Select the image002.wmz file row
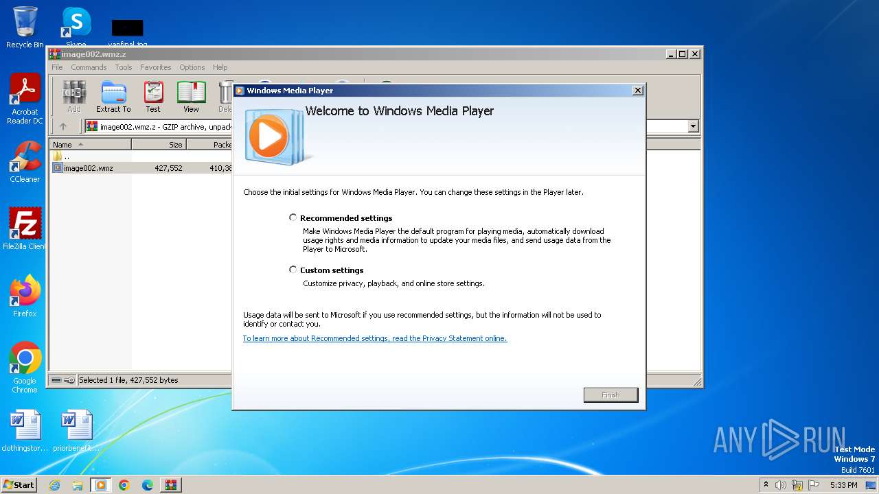The image size is (879, 494). coord(141,168)
